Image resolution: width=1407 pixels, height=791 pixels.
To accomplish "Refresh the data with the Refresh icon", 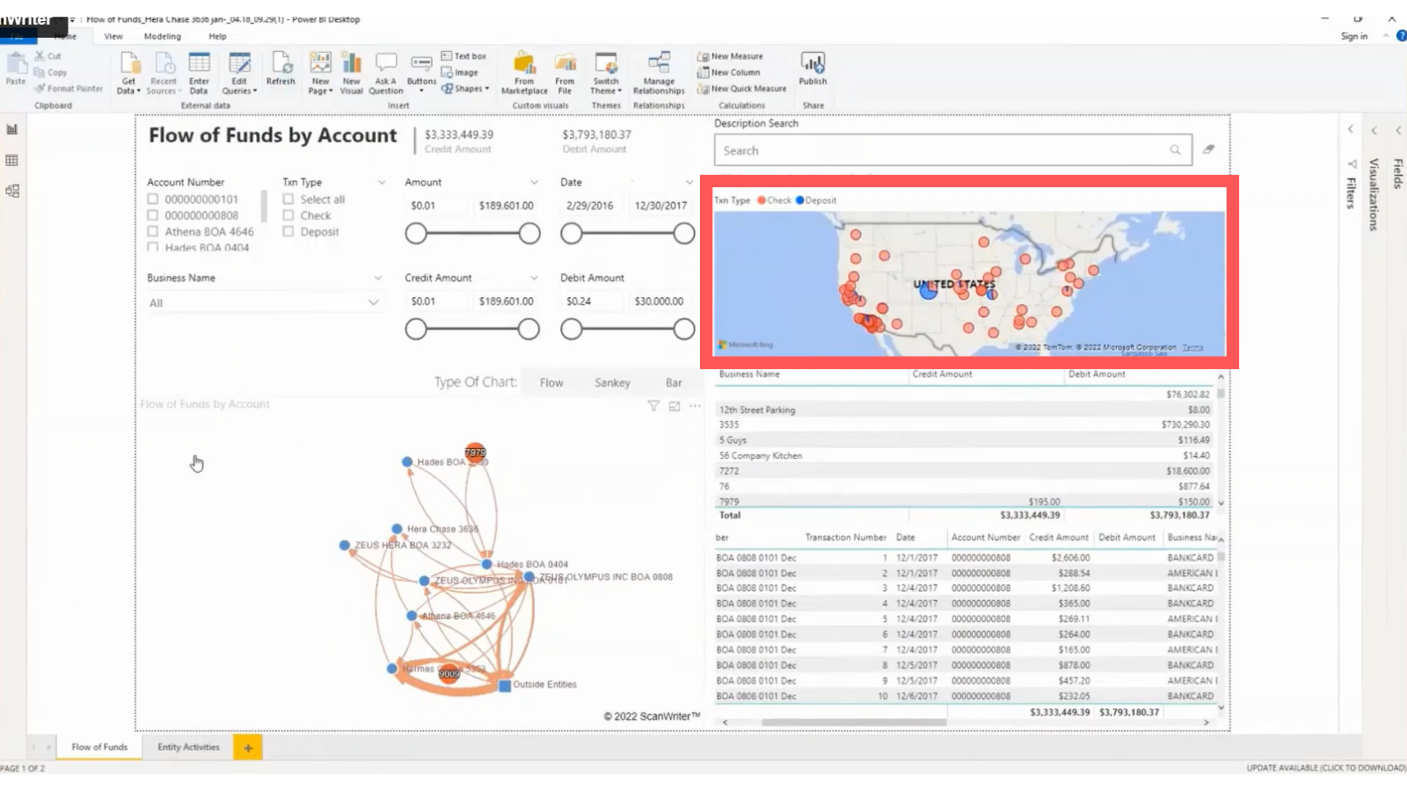I will click(281, 63).
